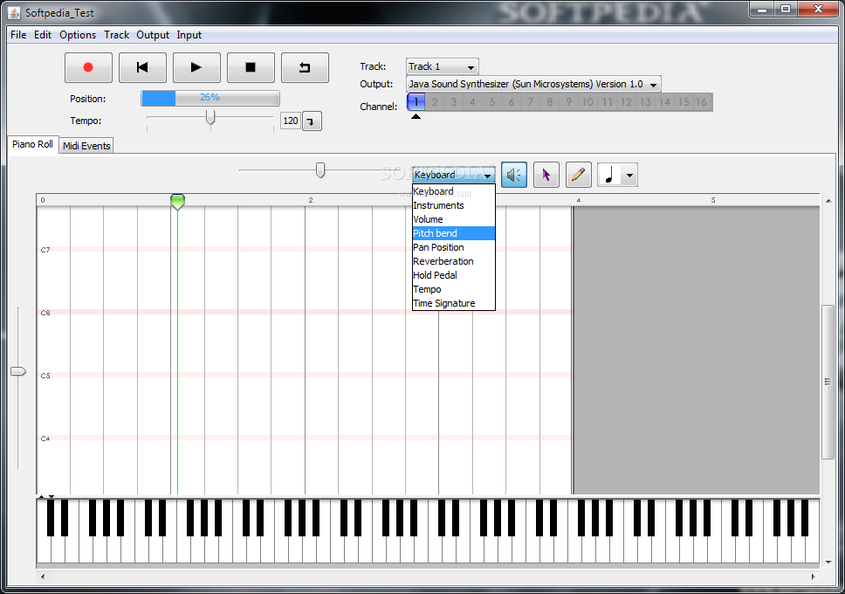Click the scroll up arrow at right
845x594 pixels.
coord(828,201)
